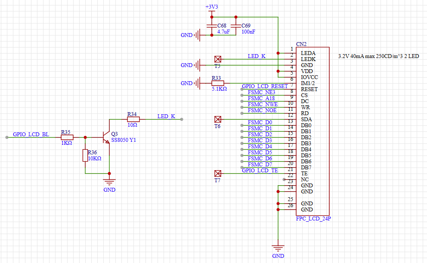This screenshot has width=427, height=263.
Task: Click the 5.1KΩ value of R33
Action: click(x=220, y=89)
